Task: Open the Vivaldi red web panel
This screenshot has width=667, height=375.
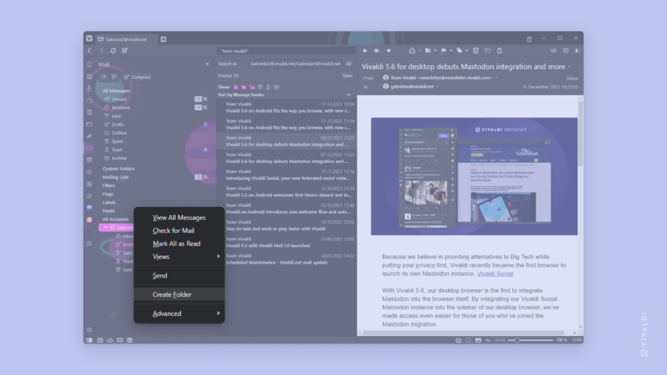Action: (89, 220)
